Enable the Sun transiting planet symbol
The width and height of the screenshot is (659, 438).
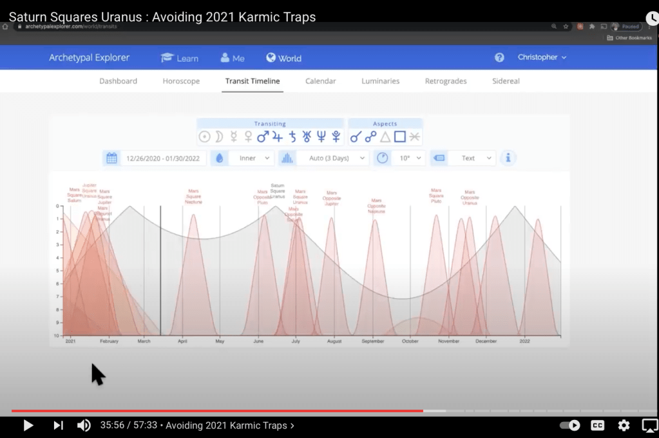[204, 137]
